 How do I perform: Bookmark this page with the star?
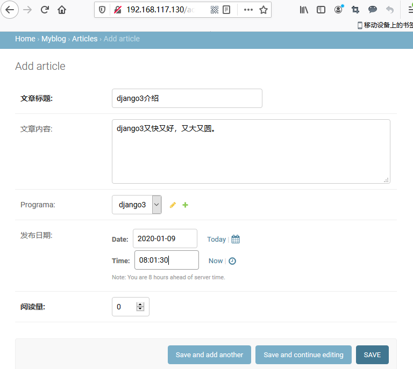pyautogui.click(x=264, y=10)
